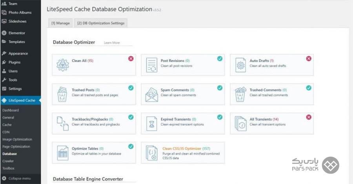Click the Expired Transients hourglass icon
The height and width of the screenshot is (184, 353).
pos(151,124)
